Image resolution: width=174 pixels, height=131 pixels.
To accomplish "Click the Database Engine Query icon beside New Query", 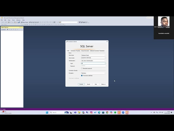I will [30, 22].
